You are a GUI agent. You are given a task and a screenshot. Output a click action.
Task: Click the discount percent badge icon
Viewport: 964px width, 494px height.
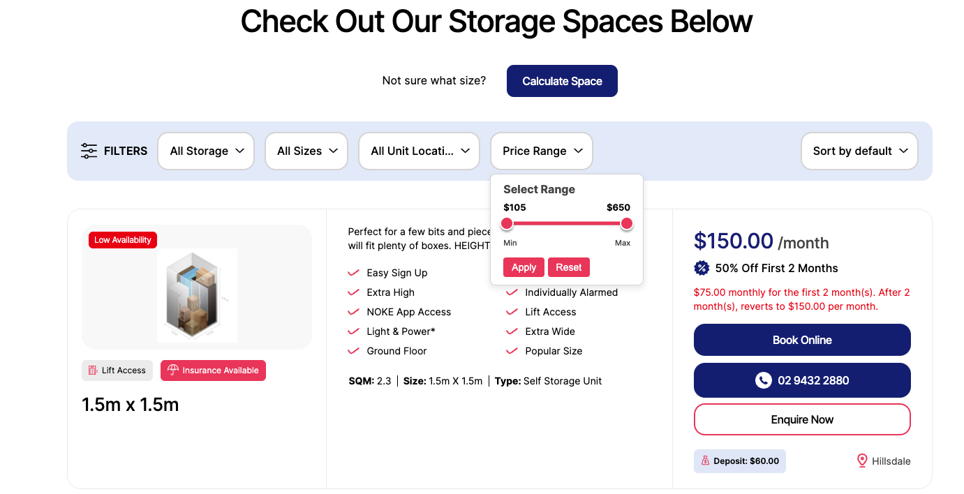(x=702, y=268)
